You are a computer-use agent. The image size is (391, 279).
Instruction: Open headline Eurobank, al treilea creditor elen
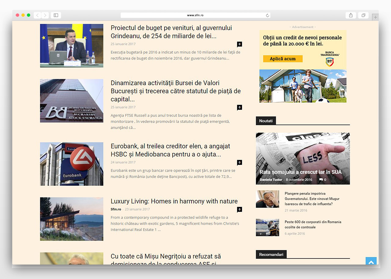170,150
